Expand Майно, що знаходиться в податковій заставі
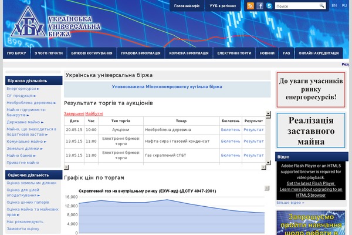 tap(31, 132)
